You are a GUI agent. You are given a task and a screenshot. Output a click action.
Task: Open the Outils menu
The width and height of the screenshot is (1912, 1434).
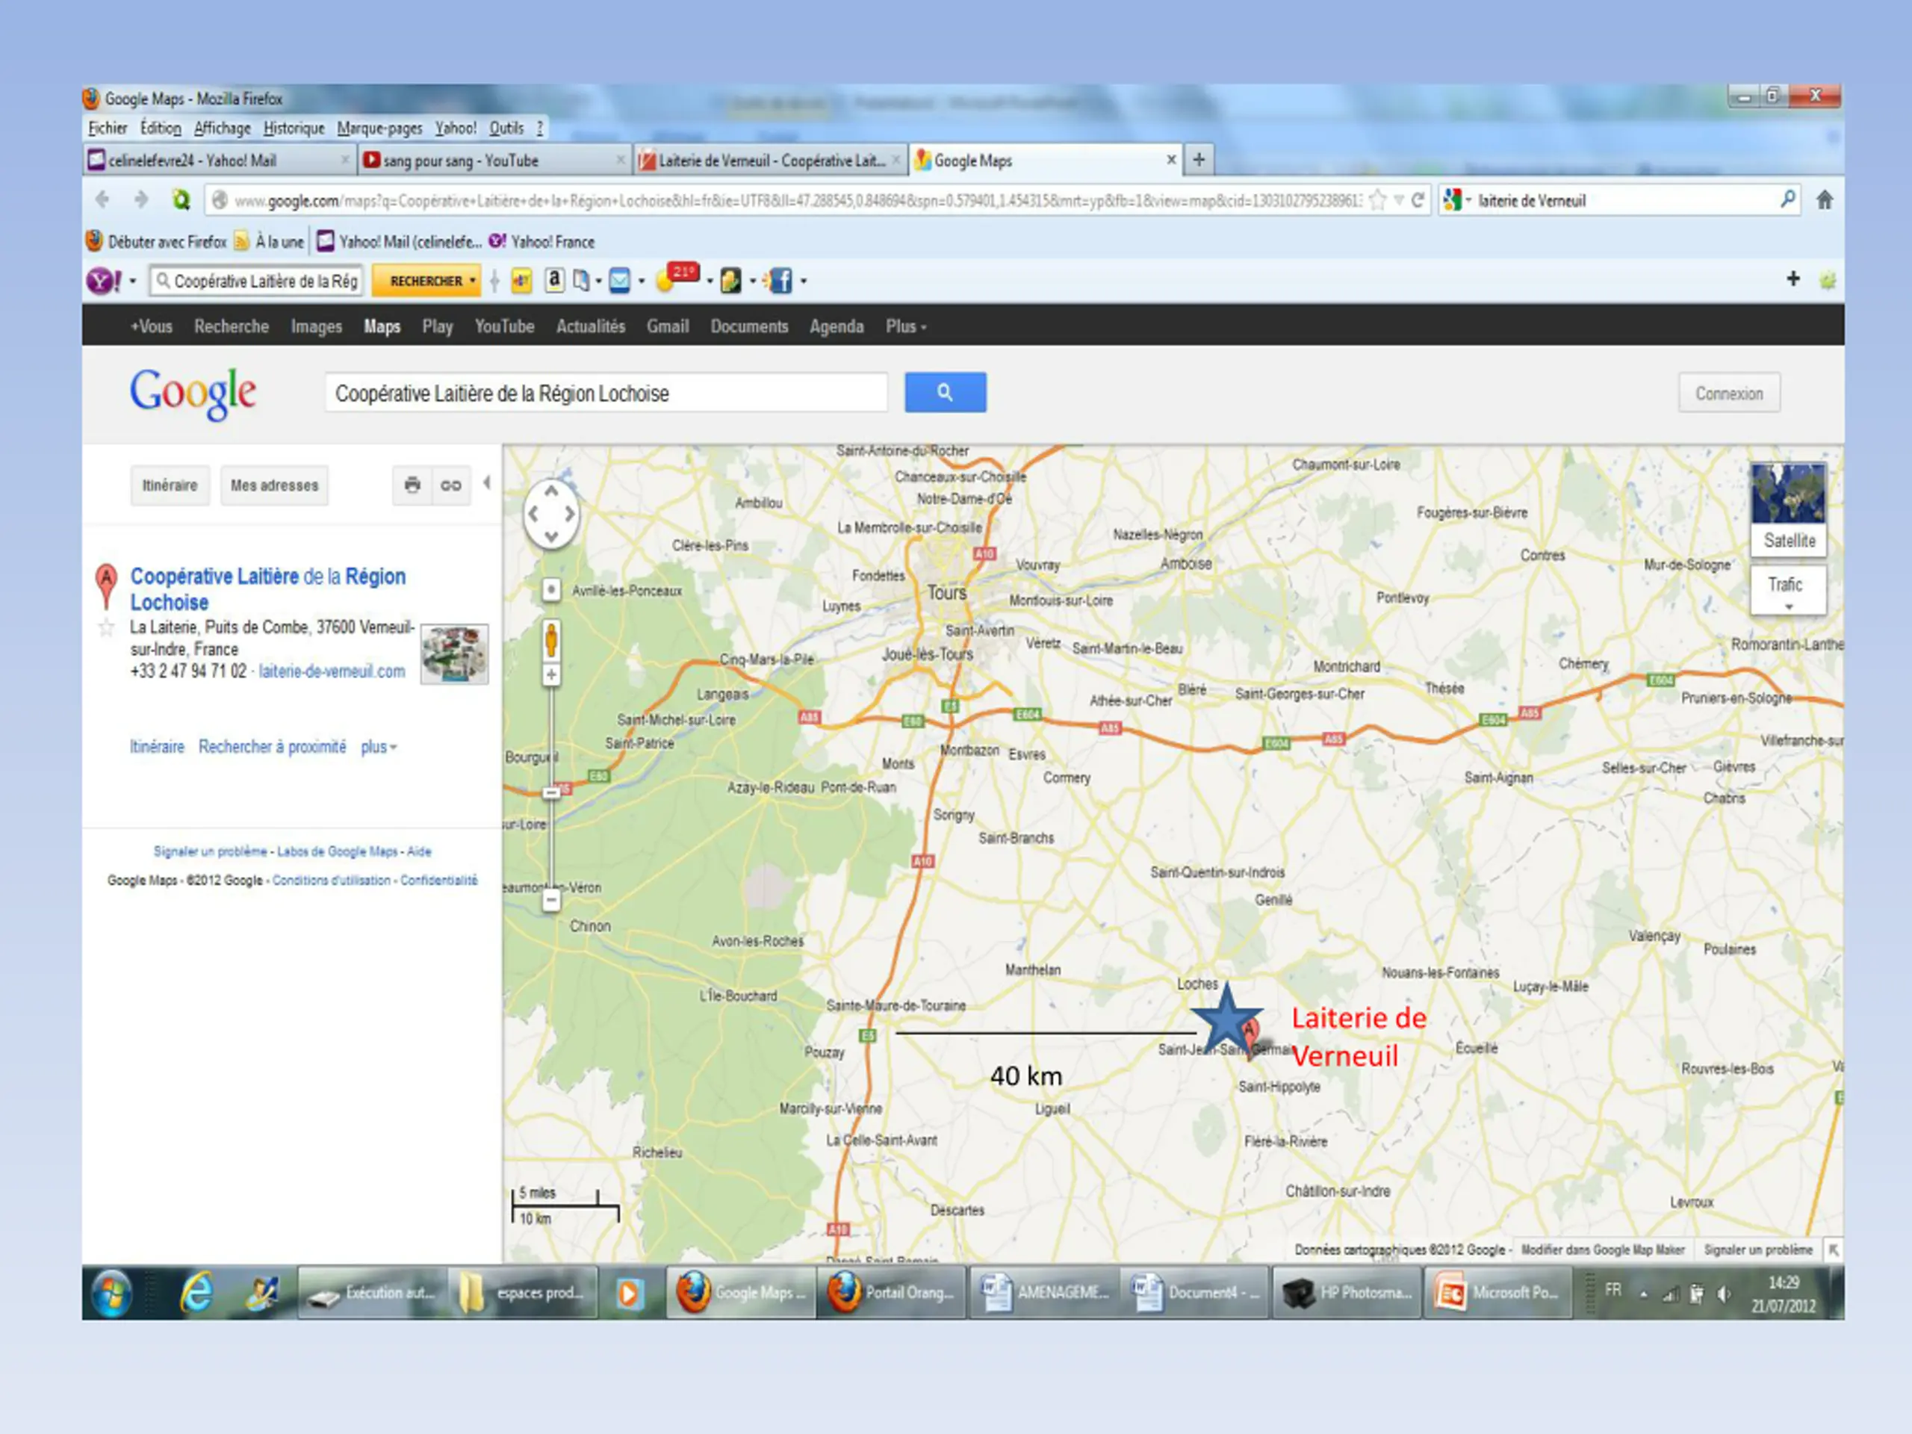[x=506, y=128]
